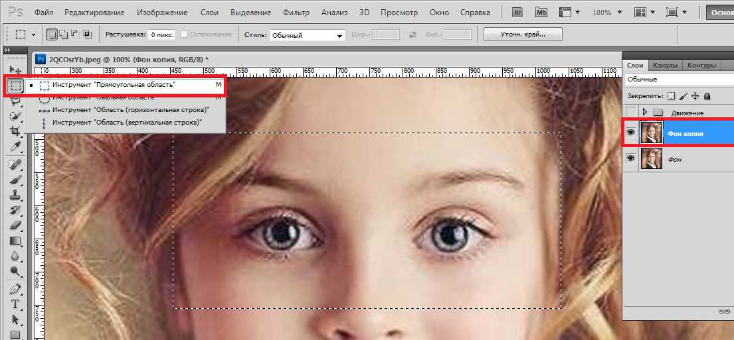
Task: Open the Анализ menu
Action: click(333, 13)
